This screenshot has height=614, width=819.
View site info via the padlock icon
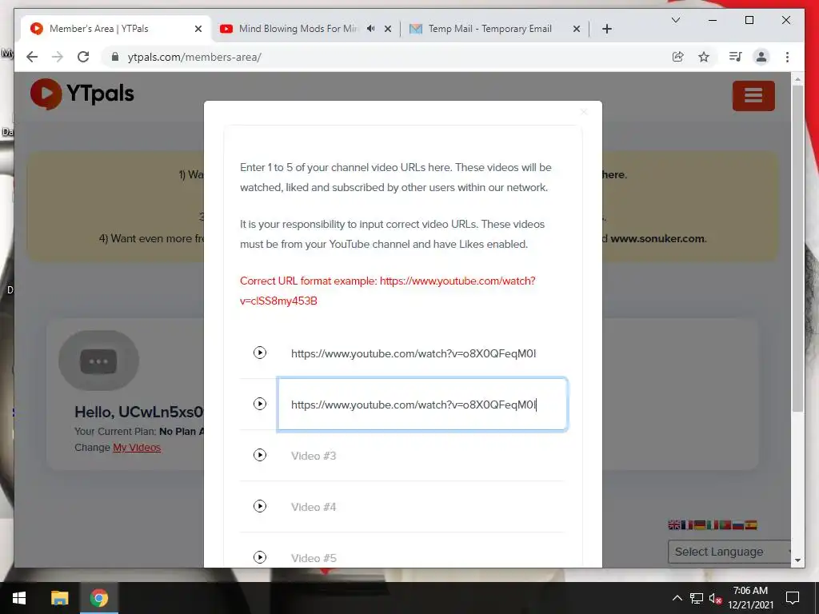(115, 57)
